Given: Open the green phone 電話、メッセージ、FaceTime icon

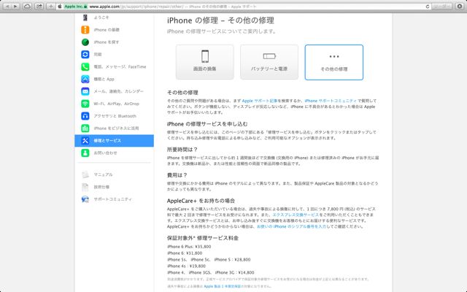Looking at the screenshot, I should [85, 66].
